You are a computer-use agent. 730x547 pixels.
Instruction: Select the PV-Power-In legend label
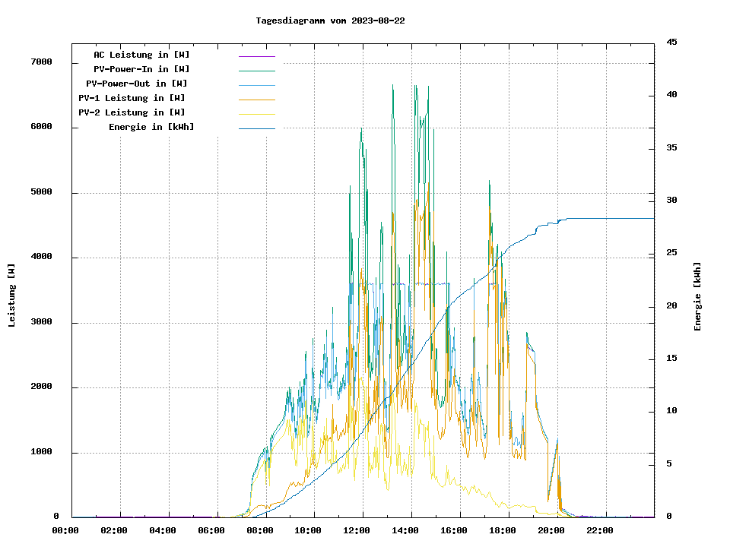pos(136,69)
